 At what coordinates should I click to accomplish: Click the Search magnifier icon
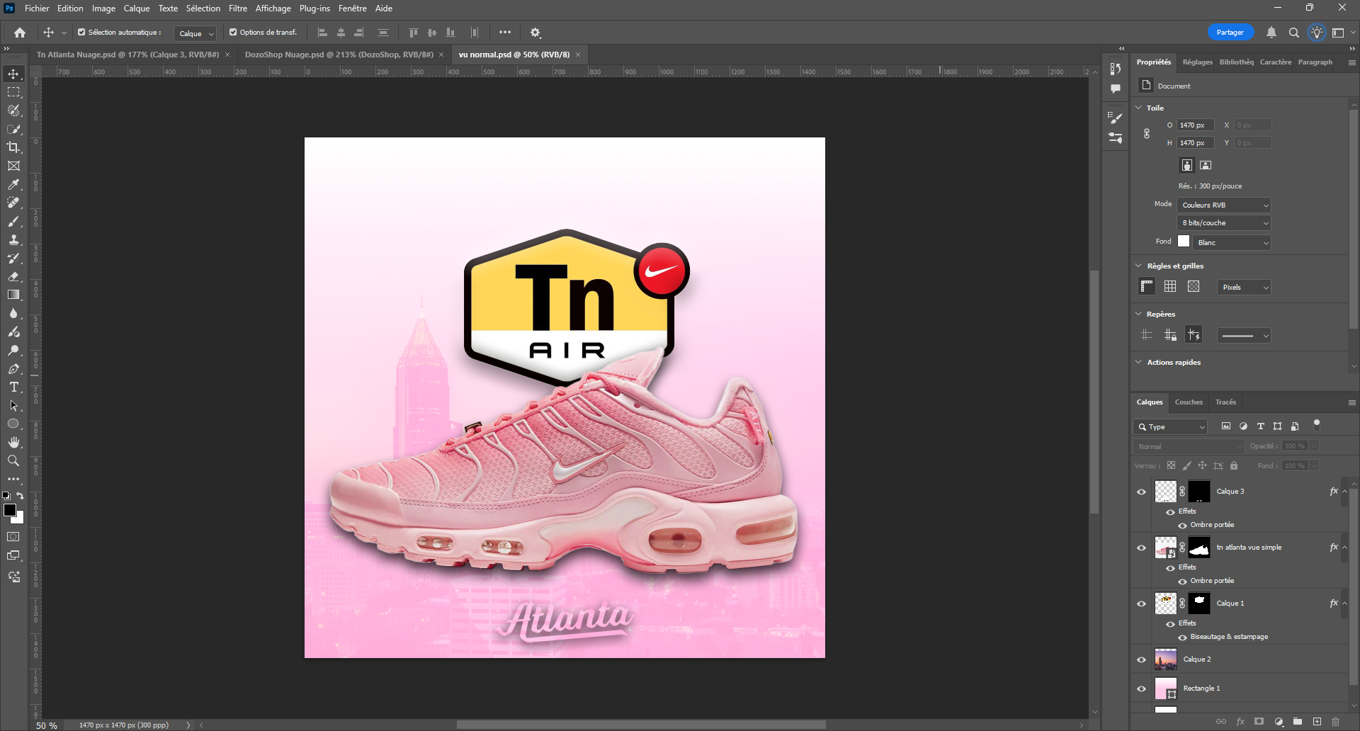[1294, 33]
